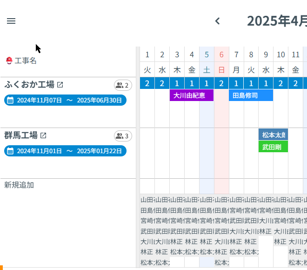
Task: Click calendar icon in 群馬工場 date range
Action: 10,151
